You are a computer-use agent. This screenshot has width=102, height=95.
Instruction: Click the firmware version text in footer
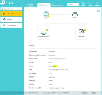tap(19, 93)
